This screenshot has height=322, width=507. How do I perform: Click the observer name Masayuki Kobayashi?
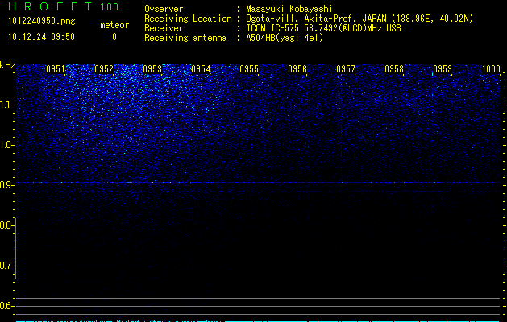pyautogui.click(x=289, y=9)
